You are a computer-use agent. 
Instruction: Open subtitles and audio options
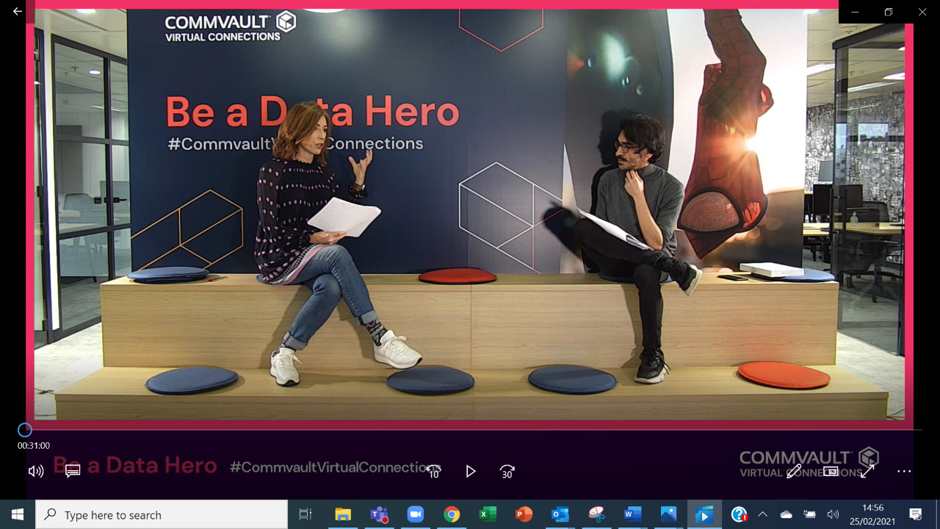click(x=73, y=472)
